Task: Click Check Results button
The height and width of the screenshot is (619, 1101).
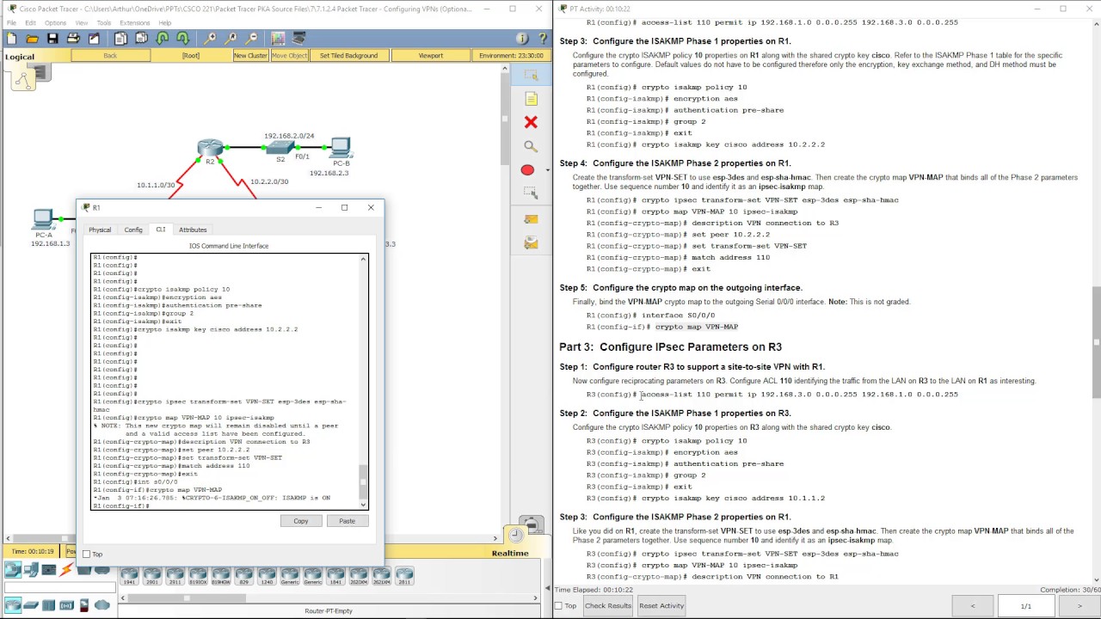Action: [x=608, y=606]
